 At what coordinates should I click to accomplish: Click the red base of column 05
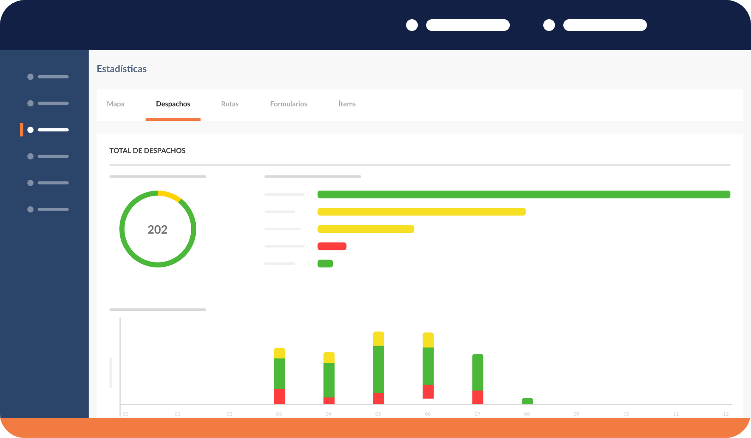(378, 398)
